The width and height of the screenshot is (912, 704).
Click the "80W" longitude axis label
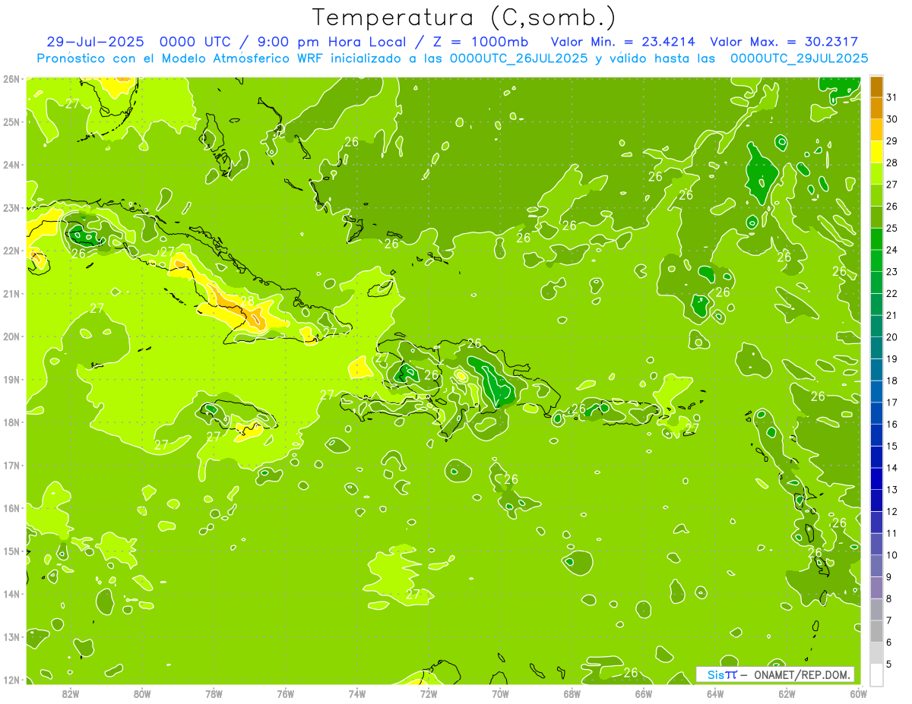pyautogui.click(x=142, y=693)
